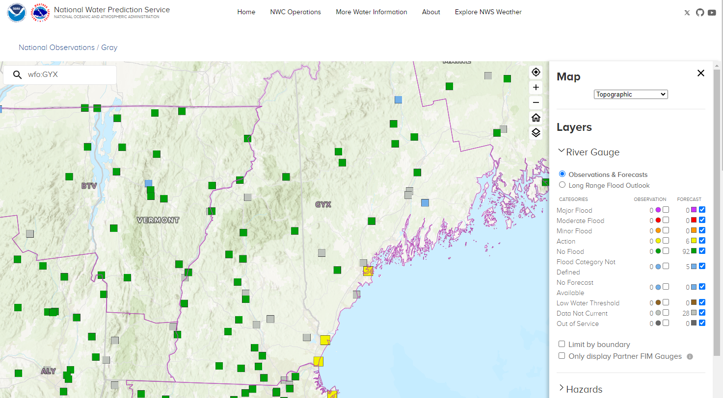Open the Topographic basemap dropdown
The width and height of the screenshot is (723, 398).
[x=631, y=95]
